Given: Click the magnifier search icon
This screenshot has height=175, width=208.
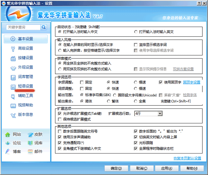Looking at the screenshot, I should [x=44, y=27].
